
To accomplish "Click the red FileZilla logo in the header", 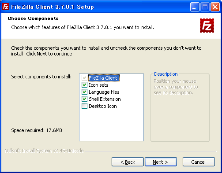I will point(207,26).
